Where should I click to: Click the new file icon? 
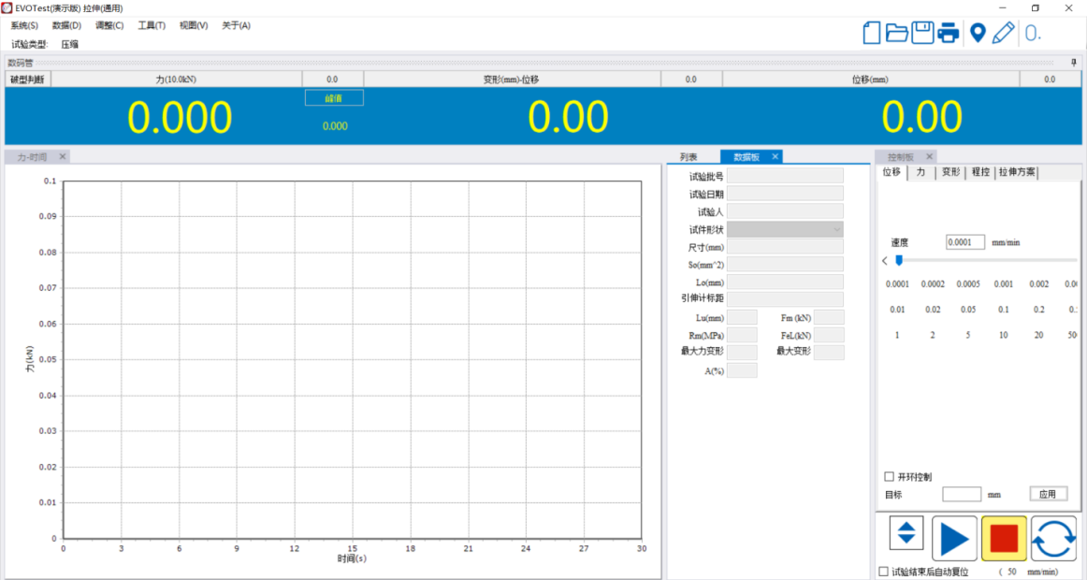pyautogui.click(x=871, y=33)
